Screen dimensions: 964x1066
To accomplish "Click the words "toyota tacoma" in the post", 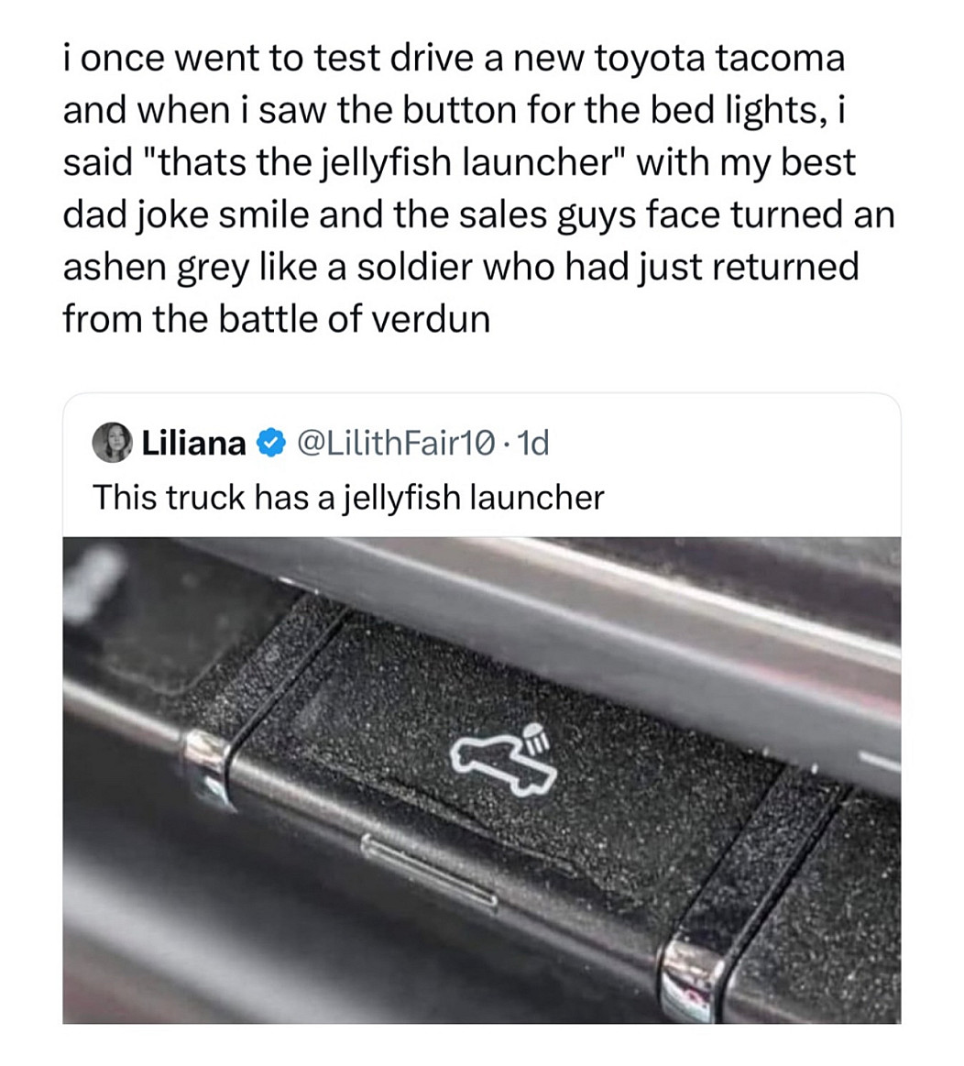I will [x=719, y=60].
